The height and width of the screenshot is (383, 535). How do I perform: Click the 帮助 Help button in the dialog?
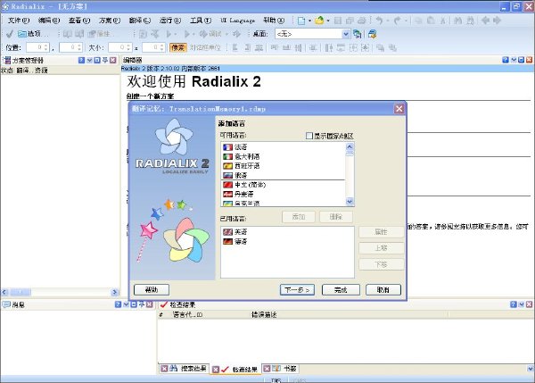click(152, 290)
